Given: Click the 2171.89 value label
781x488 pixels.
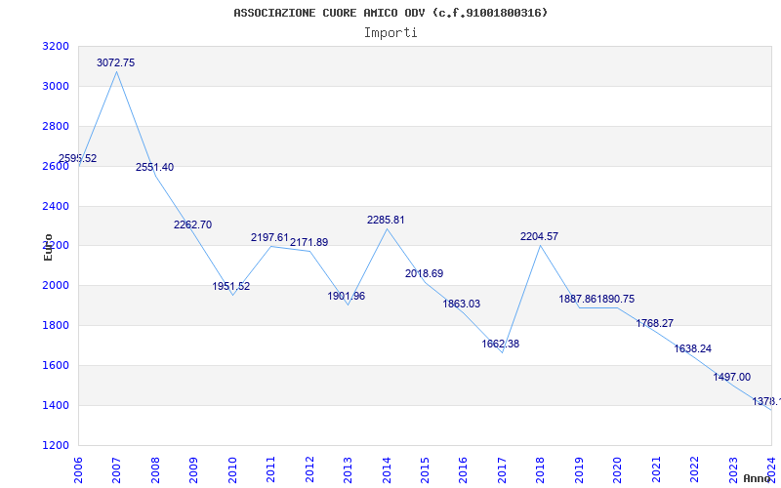Looking at the screenshot, I should coord(309,242).
